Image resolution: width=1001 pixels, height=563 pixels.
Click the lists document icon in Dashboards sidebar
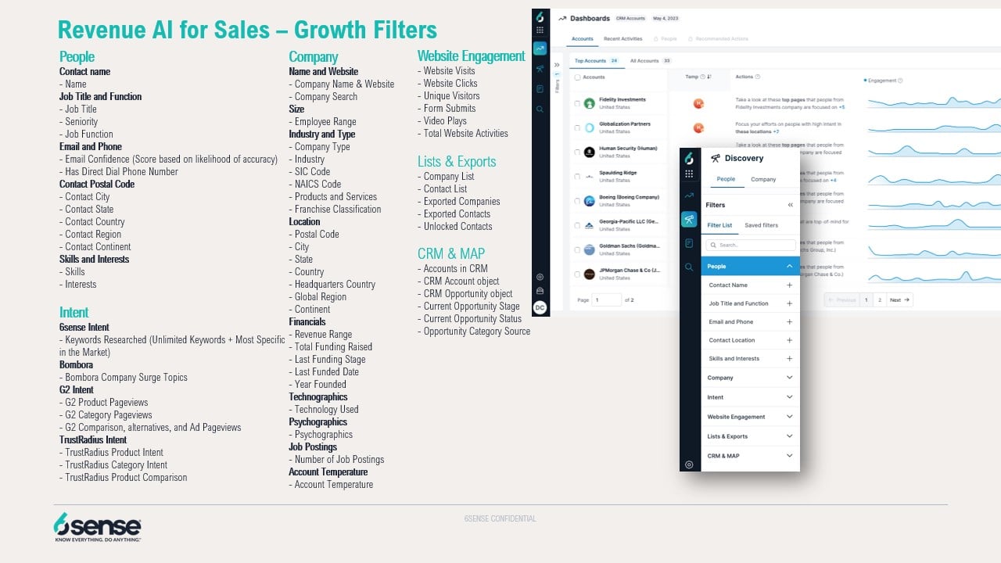[540, 89]
